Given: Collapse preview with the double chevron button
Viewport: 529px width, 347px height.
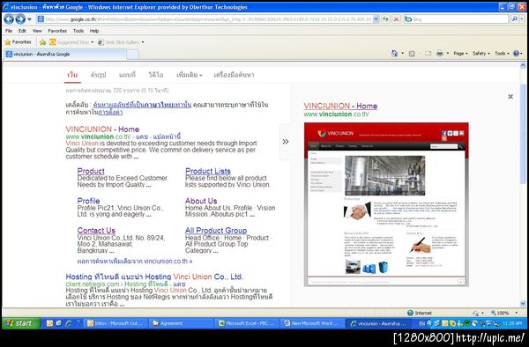Looking at the screenshot, I should click(285, 142).
